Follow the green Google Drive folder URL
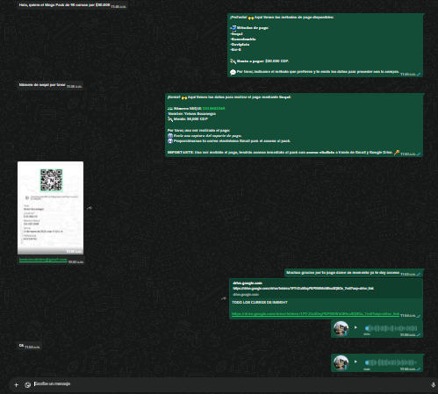 point(315,314)
